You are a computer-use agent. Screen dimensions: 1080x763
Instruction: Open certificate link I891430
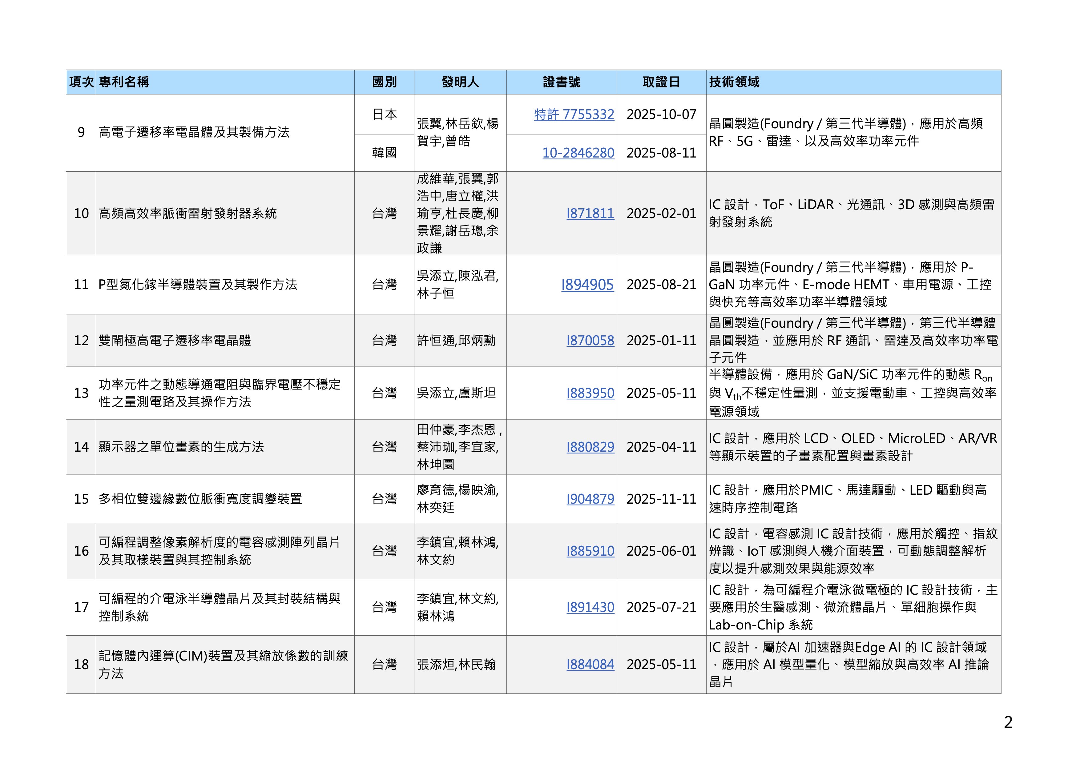[590, 607]
